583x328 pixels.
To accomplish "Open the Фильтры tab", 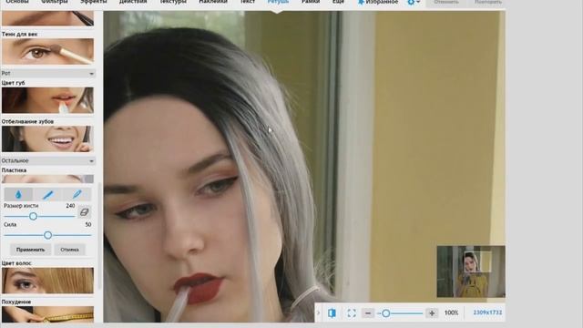I will 55,2.
